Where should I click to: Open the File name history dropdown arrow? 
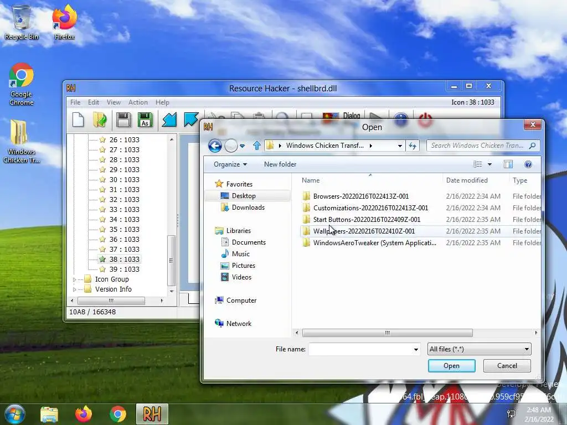pos(416,350)
